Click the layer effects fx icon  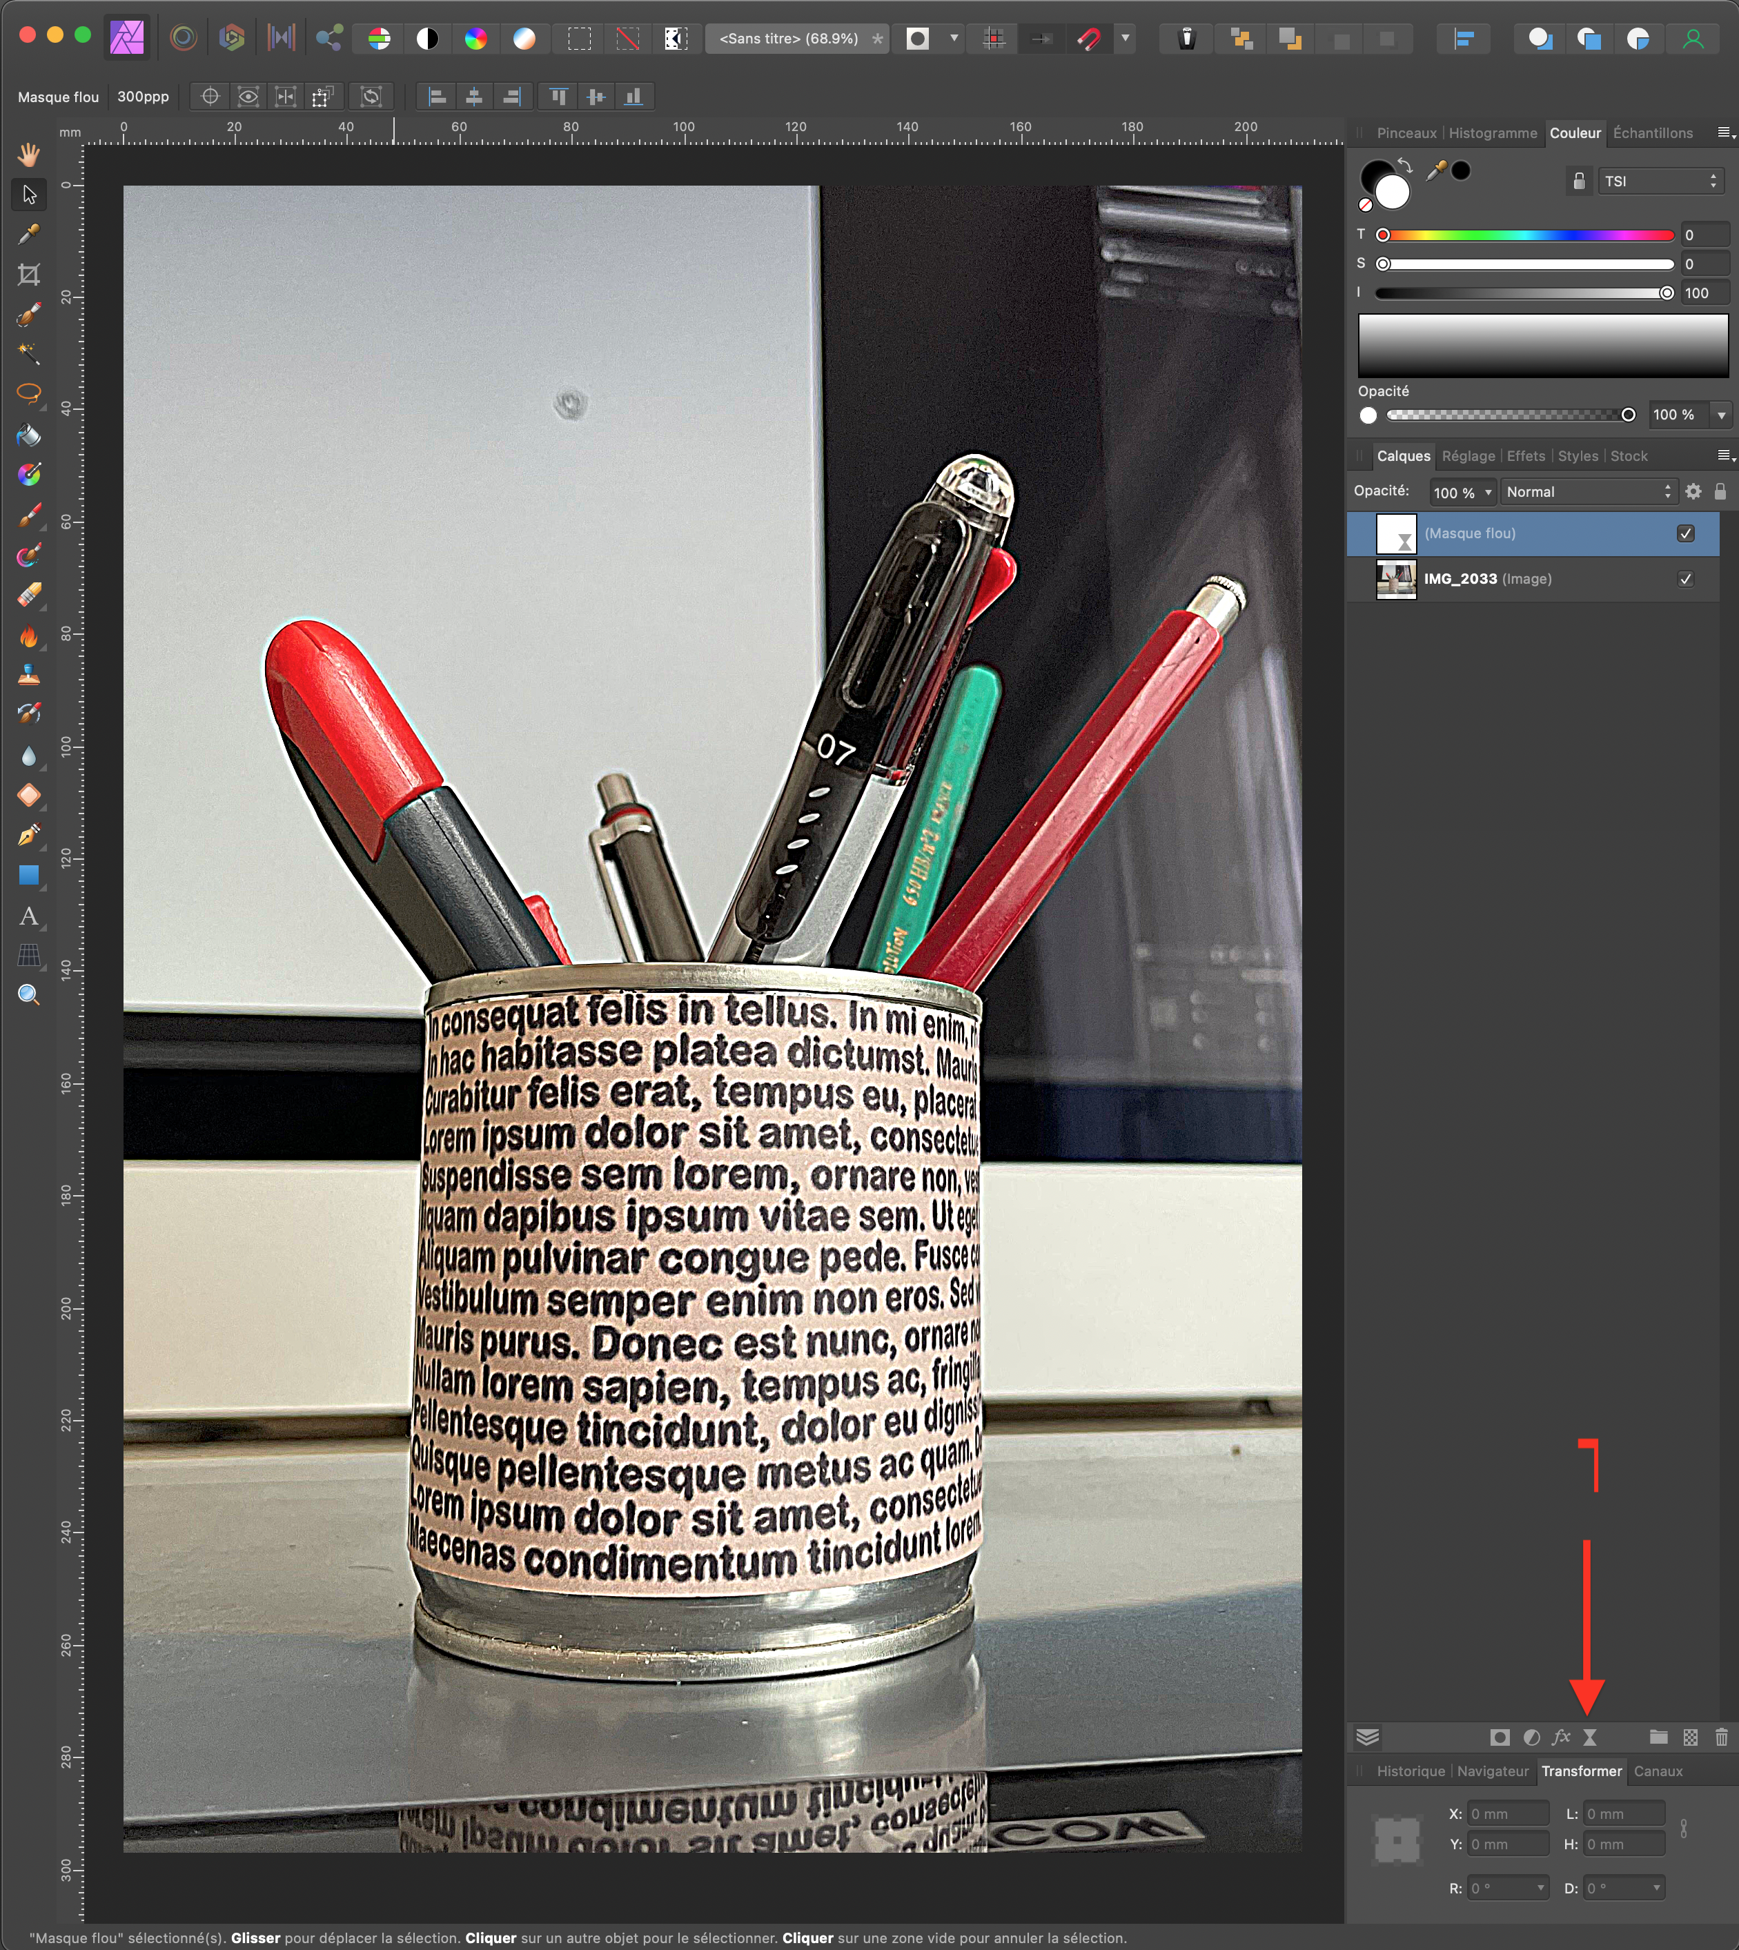coord(1561,1738)
